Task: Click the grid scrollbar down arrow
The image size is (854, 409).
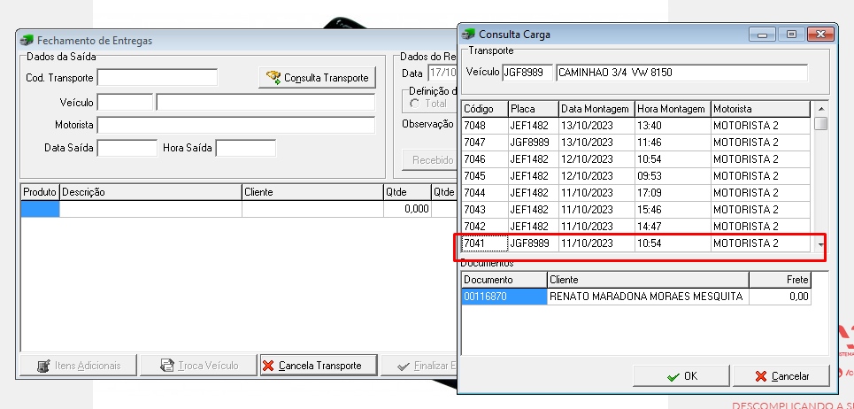Action: 821,245
